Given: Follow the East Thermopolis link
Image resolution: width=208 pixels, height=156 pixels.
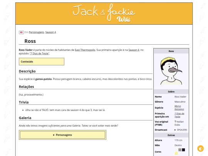Looking at the screenshot, I should pos(85,50).
